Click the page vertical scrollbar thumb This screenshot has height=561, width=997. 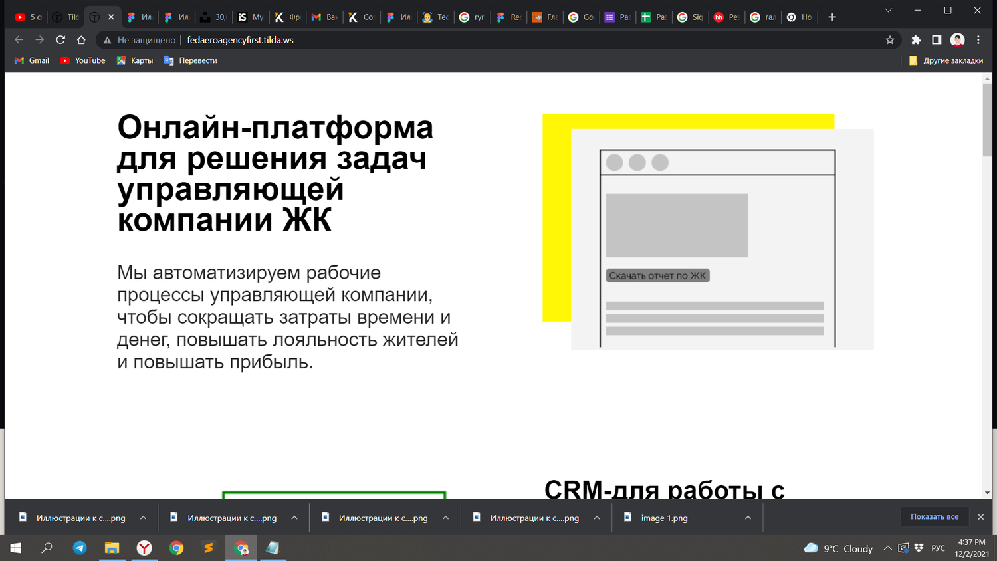tap(987, 120)
